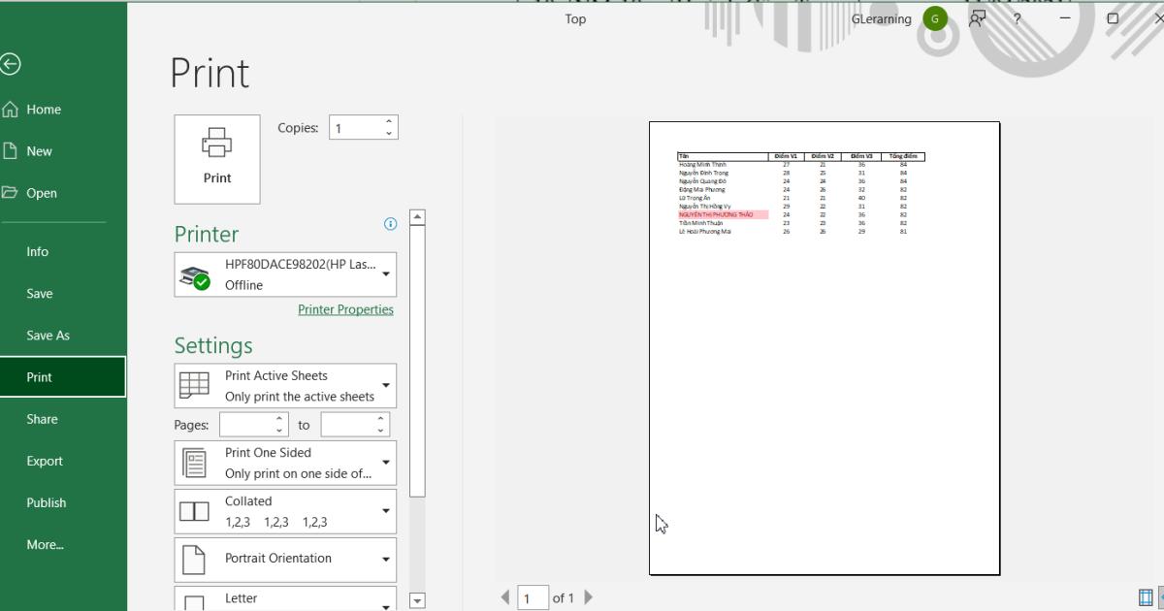The width and height of the screenshot is (1164, 611).
Task: Click the back arrow to exit Backstage
Action: [x=10, y=64]
